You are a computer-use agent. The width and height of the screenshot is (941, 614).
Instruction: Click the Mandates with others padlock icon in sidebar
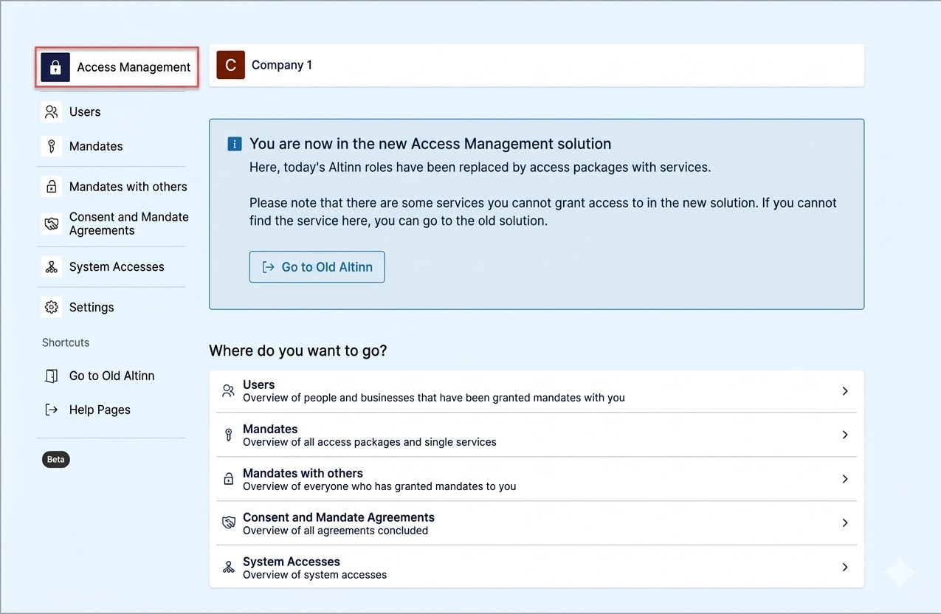[x=51, y=187]
